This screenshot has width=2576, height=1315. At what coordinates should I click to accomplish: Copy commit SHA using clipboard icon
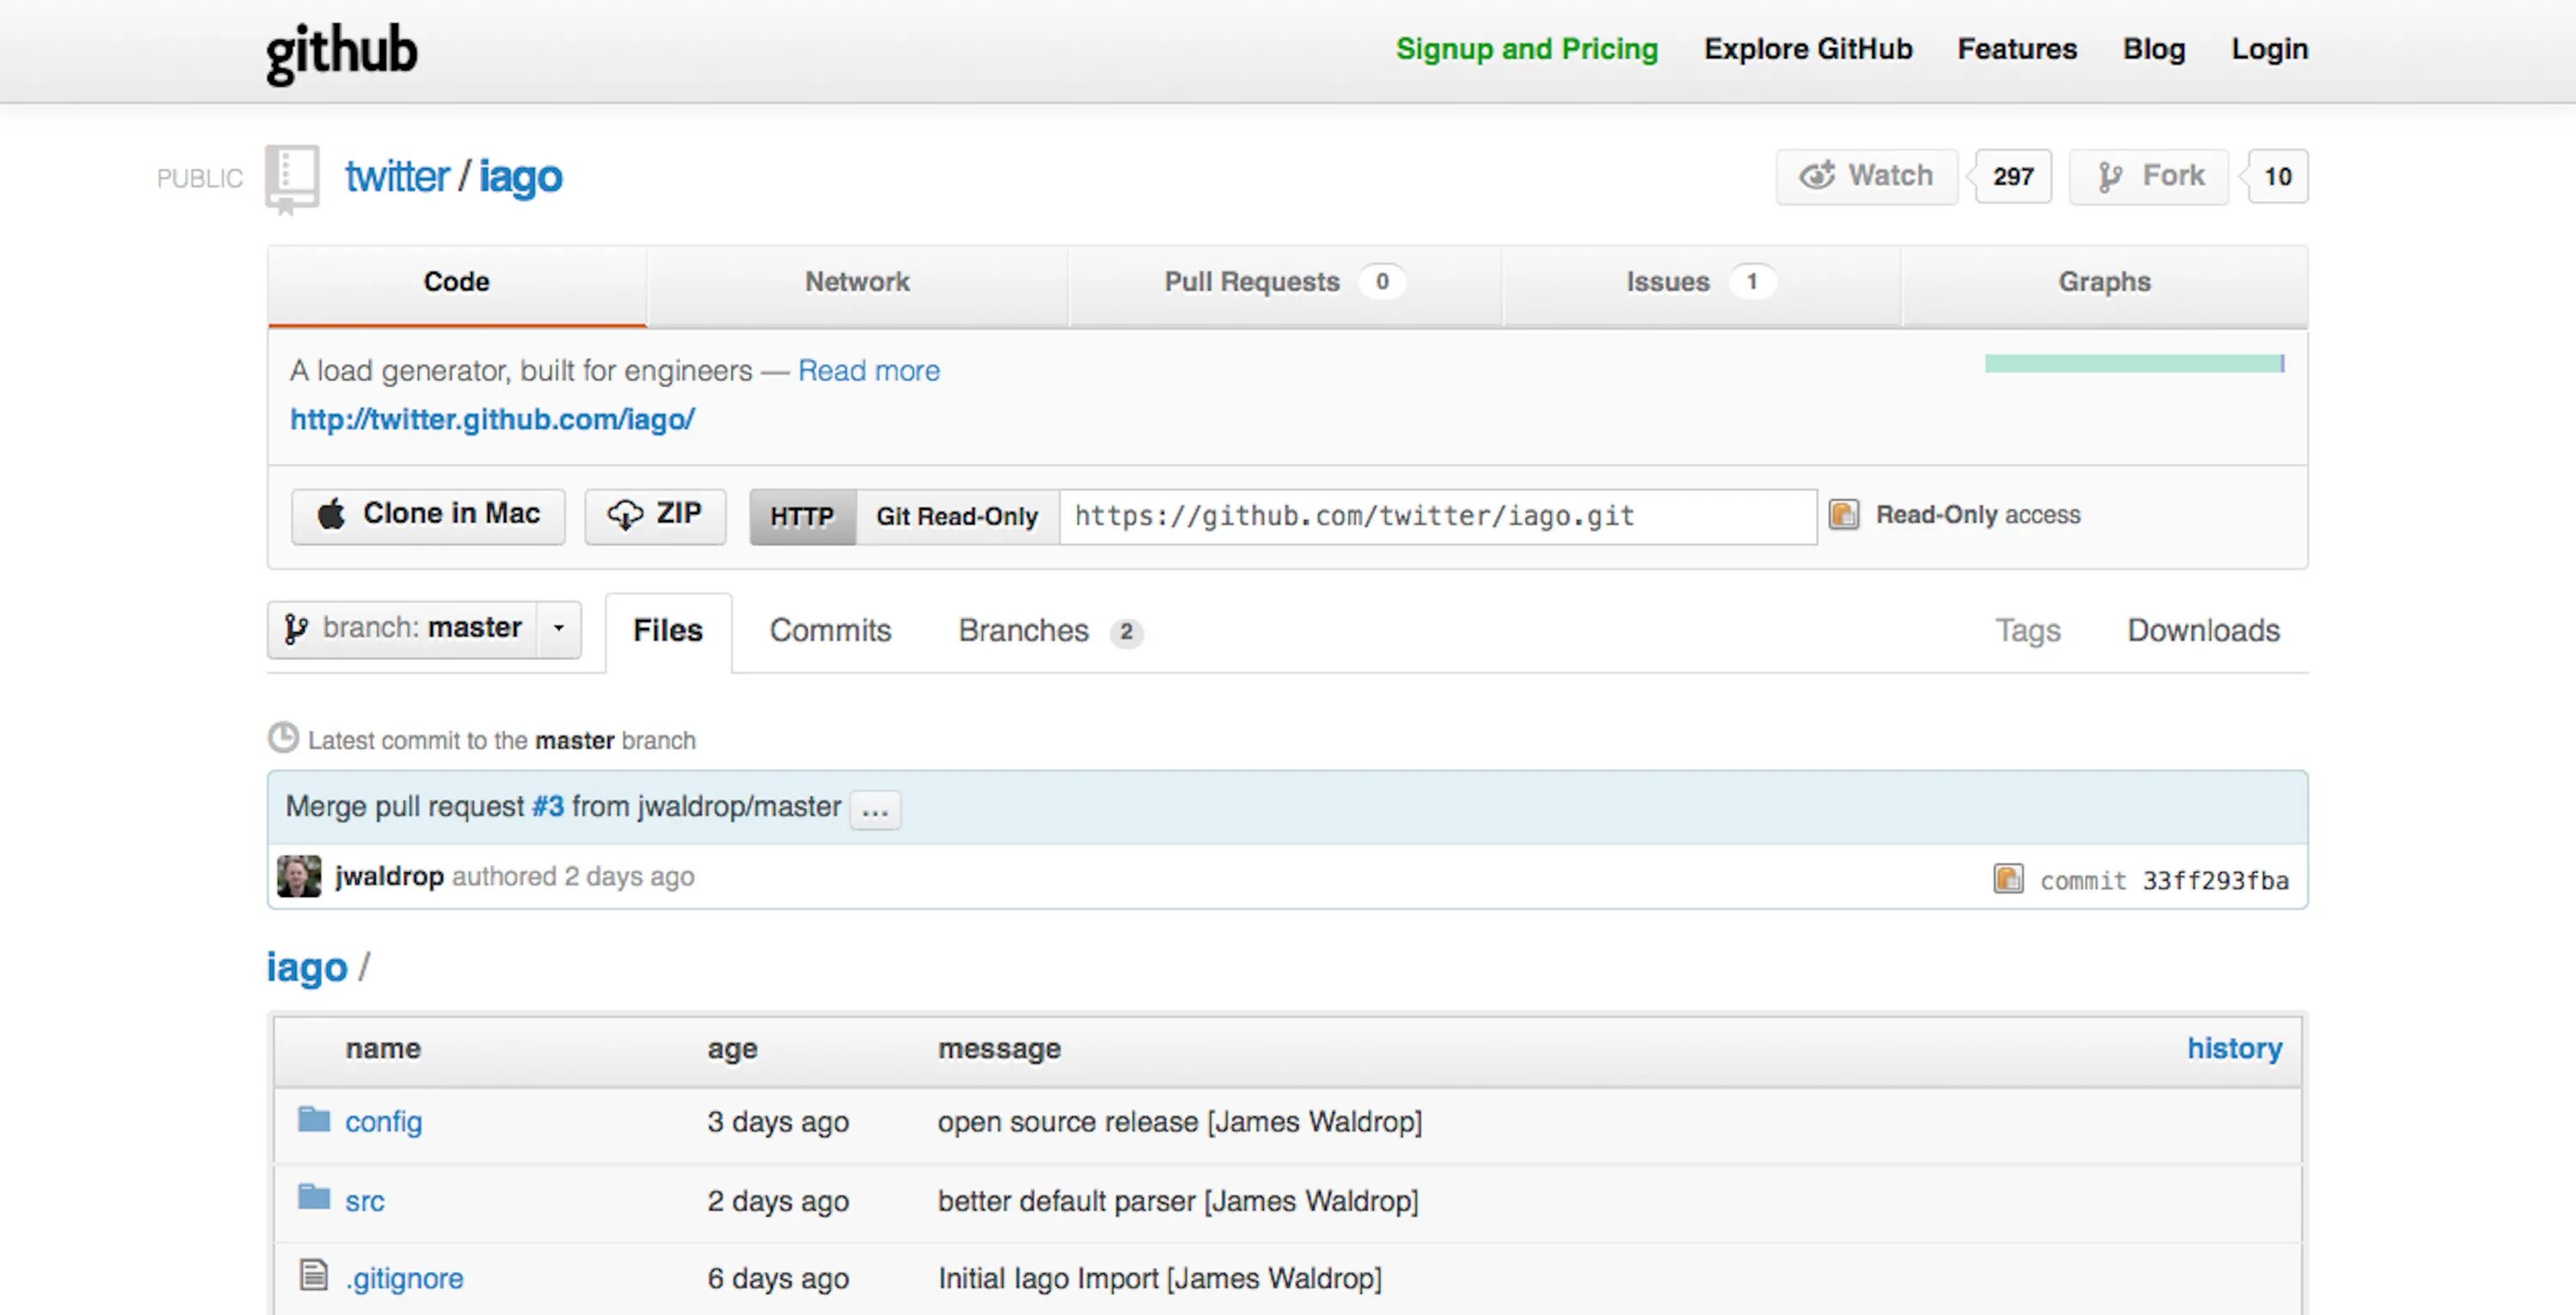tap(2008, 879)
